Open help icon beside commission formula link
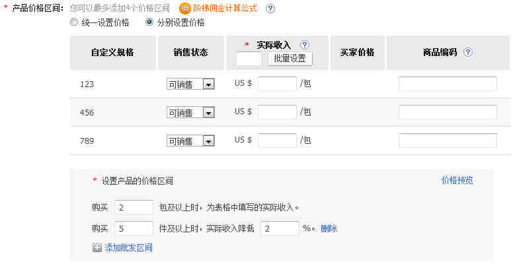The image size is (515, 264). 270,9
